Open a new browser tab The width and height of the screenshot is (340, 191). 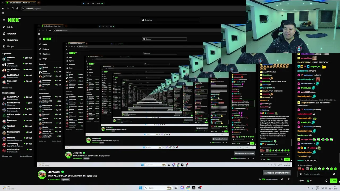point(39,3)
